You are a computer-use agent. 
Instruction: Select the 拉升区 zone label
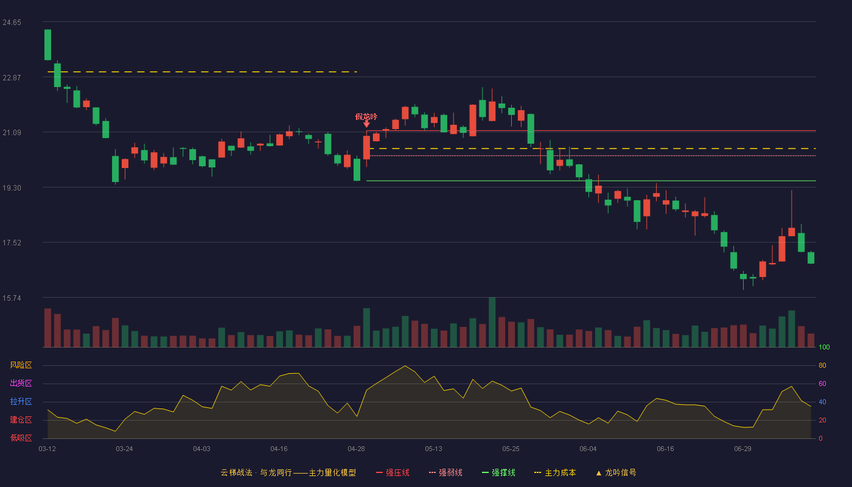tap(21, 402)
